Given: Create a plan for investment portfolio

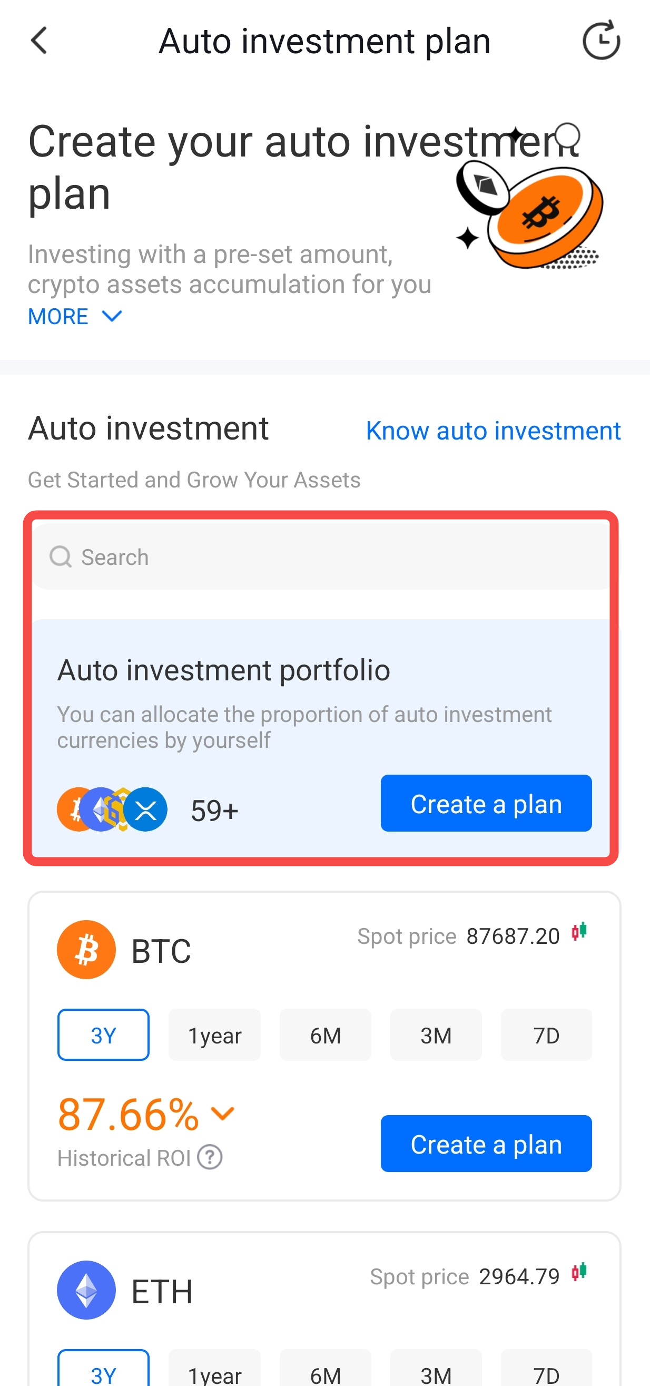Looking at the screenshot, I should coord(486,803).
